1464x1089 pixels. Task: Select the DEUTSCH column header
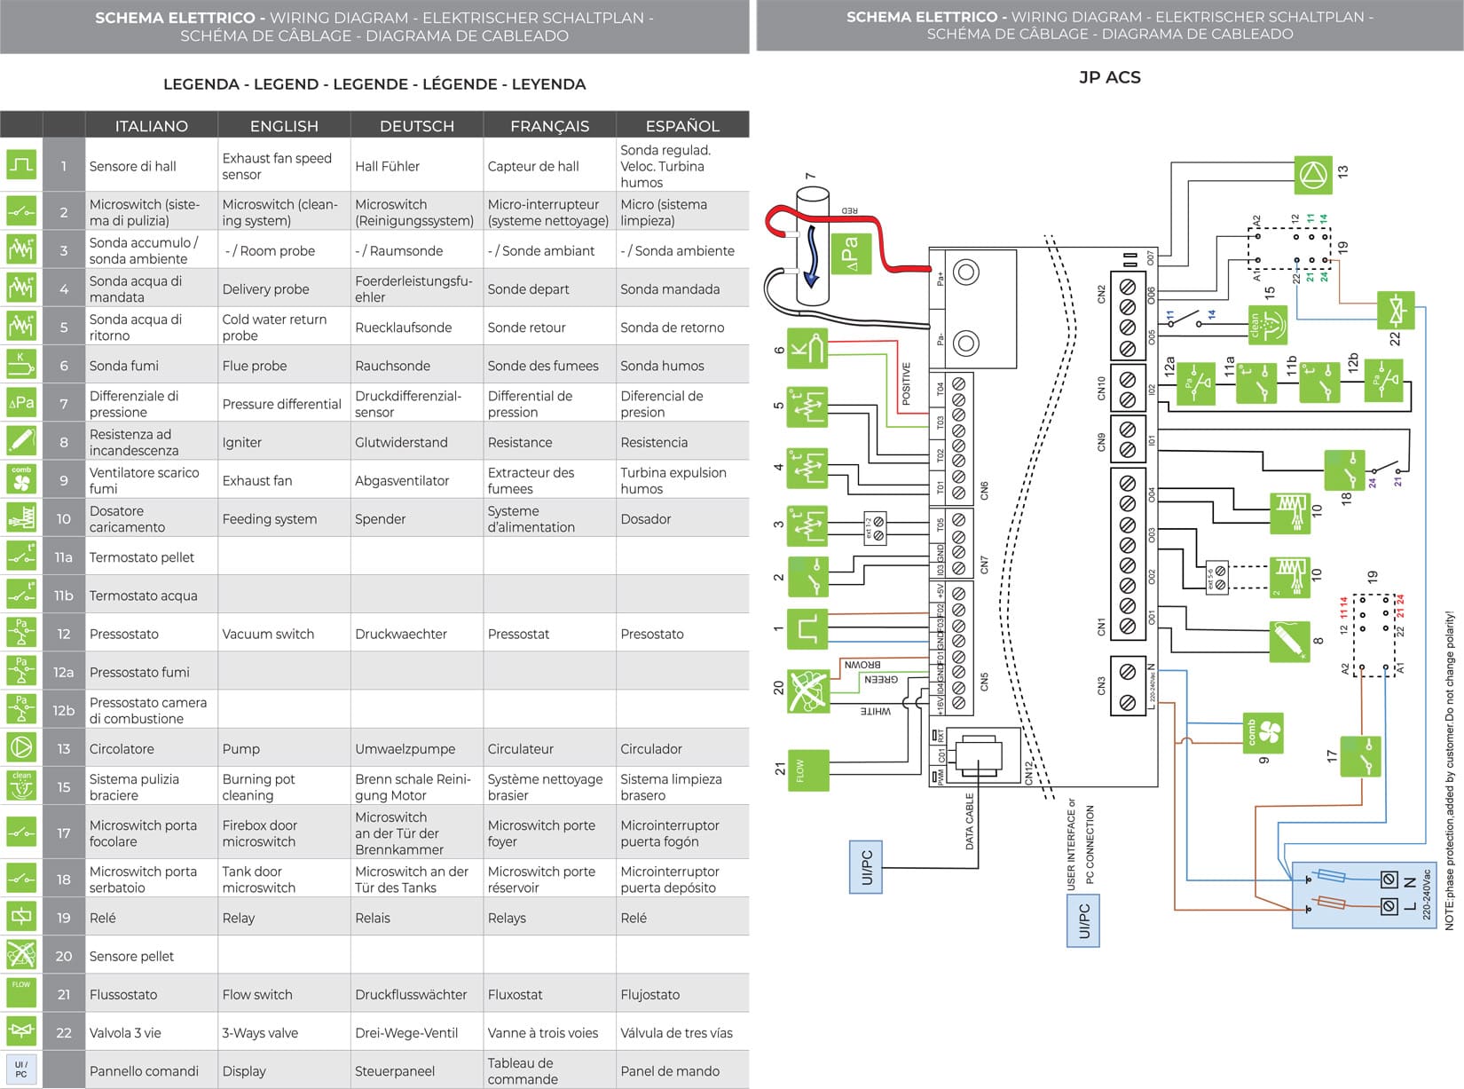(x=416, y=125)
